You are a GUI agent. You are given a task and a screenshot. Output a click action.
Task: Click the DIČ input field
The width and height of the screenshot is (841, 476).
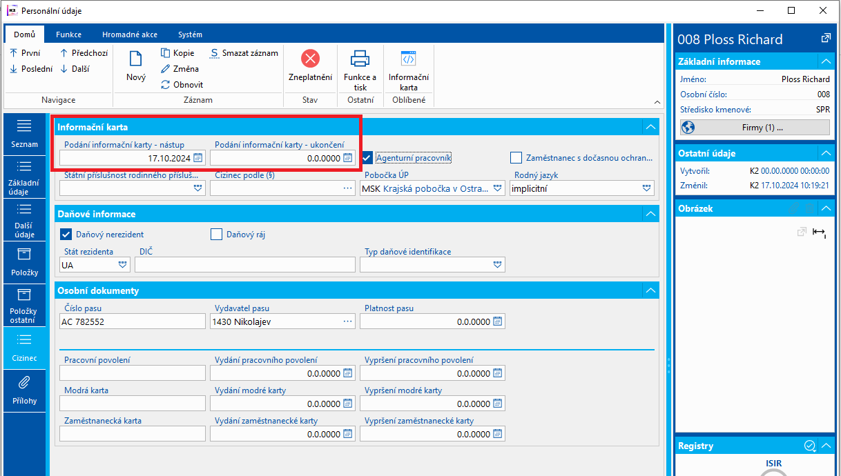pos(245,264)
